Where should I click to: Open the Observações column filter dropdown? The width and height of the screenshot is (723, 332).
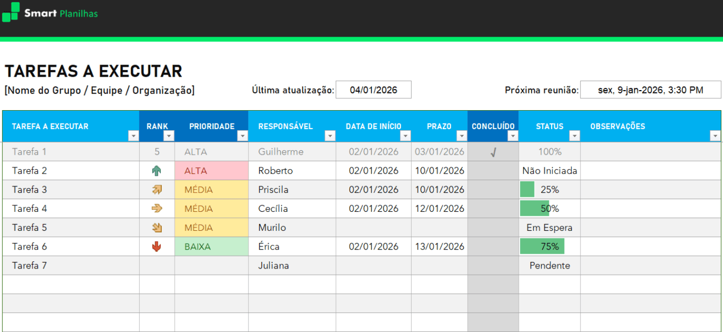tap(715, 136)
